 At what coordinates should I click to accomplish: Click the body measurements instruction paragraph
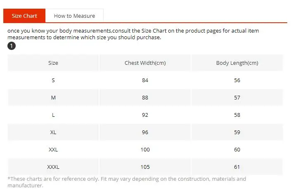(133, 34)
